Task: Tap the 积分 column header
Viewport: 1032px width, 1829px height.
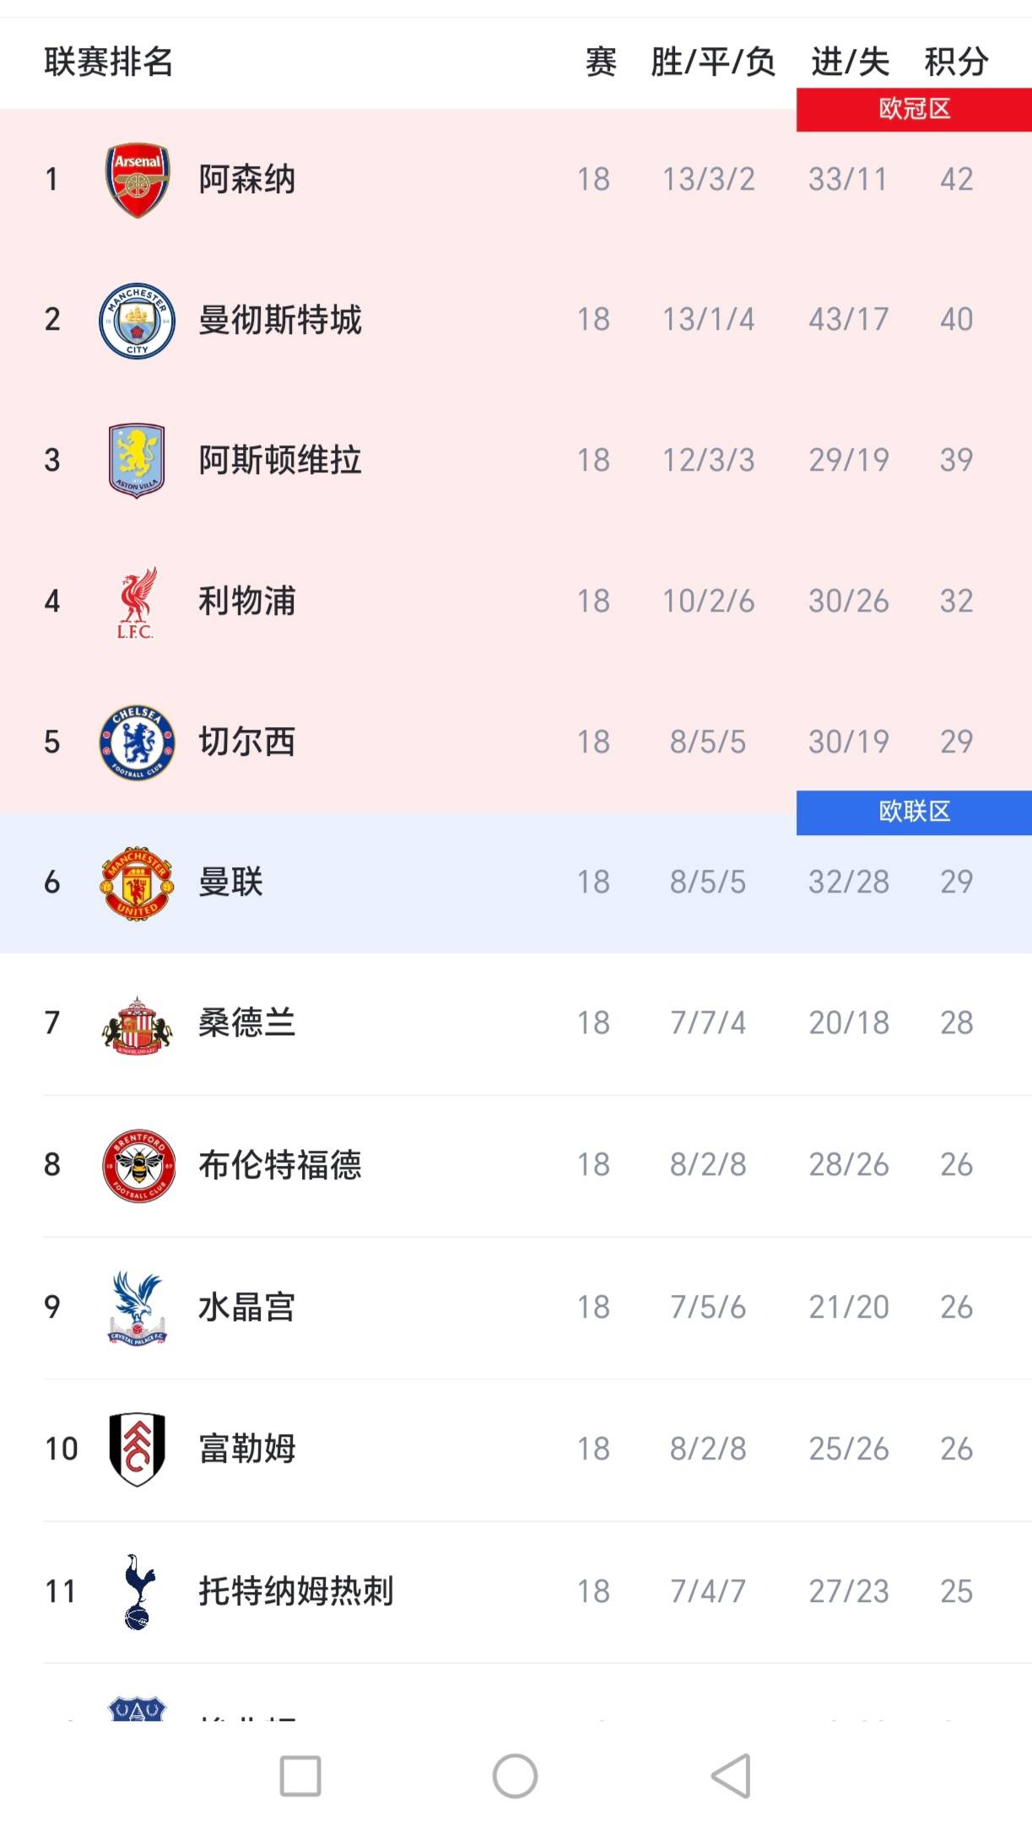Action: click(x=956, y=62)
